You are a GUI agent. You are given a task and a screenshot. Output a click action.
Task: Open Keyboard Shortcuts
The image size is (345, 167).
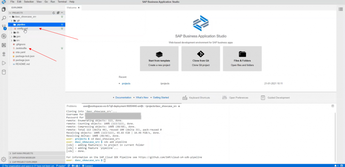[x=196, y=98]
